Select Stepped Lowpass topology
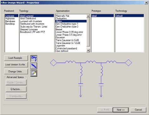The height and width of the screenshot is (115, 149). pyautogui.click(x=37, y=29)
